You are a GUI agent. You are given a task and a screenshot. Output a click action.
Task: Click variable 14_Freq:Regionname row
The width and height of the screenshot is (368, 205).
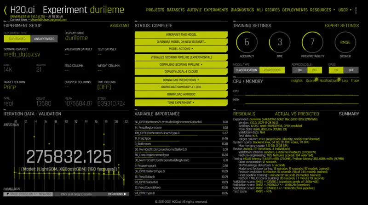point(181,128)
